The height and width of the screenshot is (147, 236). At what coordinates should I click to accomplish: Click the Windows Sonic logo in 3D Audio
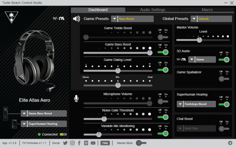click(x=181, y=59)
